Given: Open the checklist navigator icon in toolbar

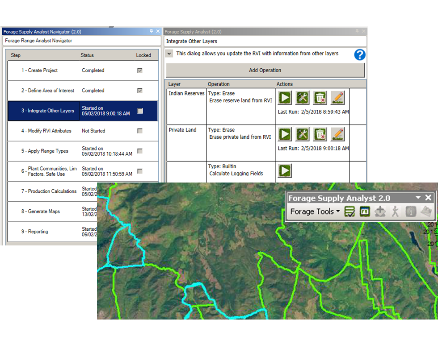Looking at the screenshot, I should [350, 212].
